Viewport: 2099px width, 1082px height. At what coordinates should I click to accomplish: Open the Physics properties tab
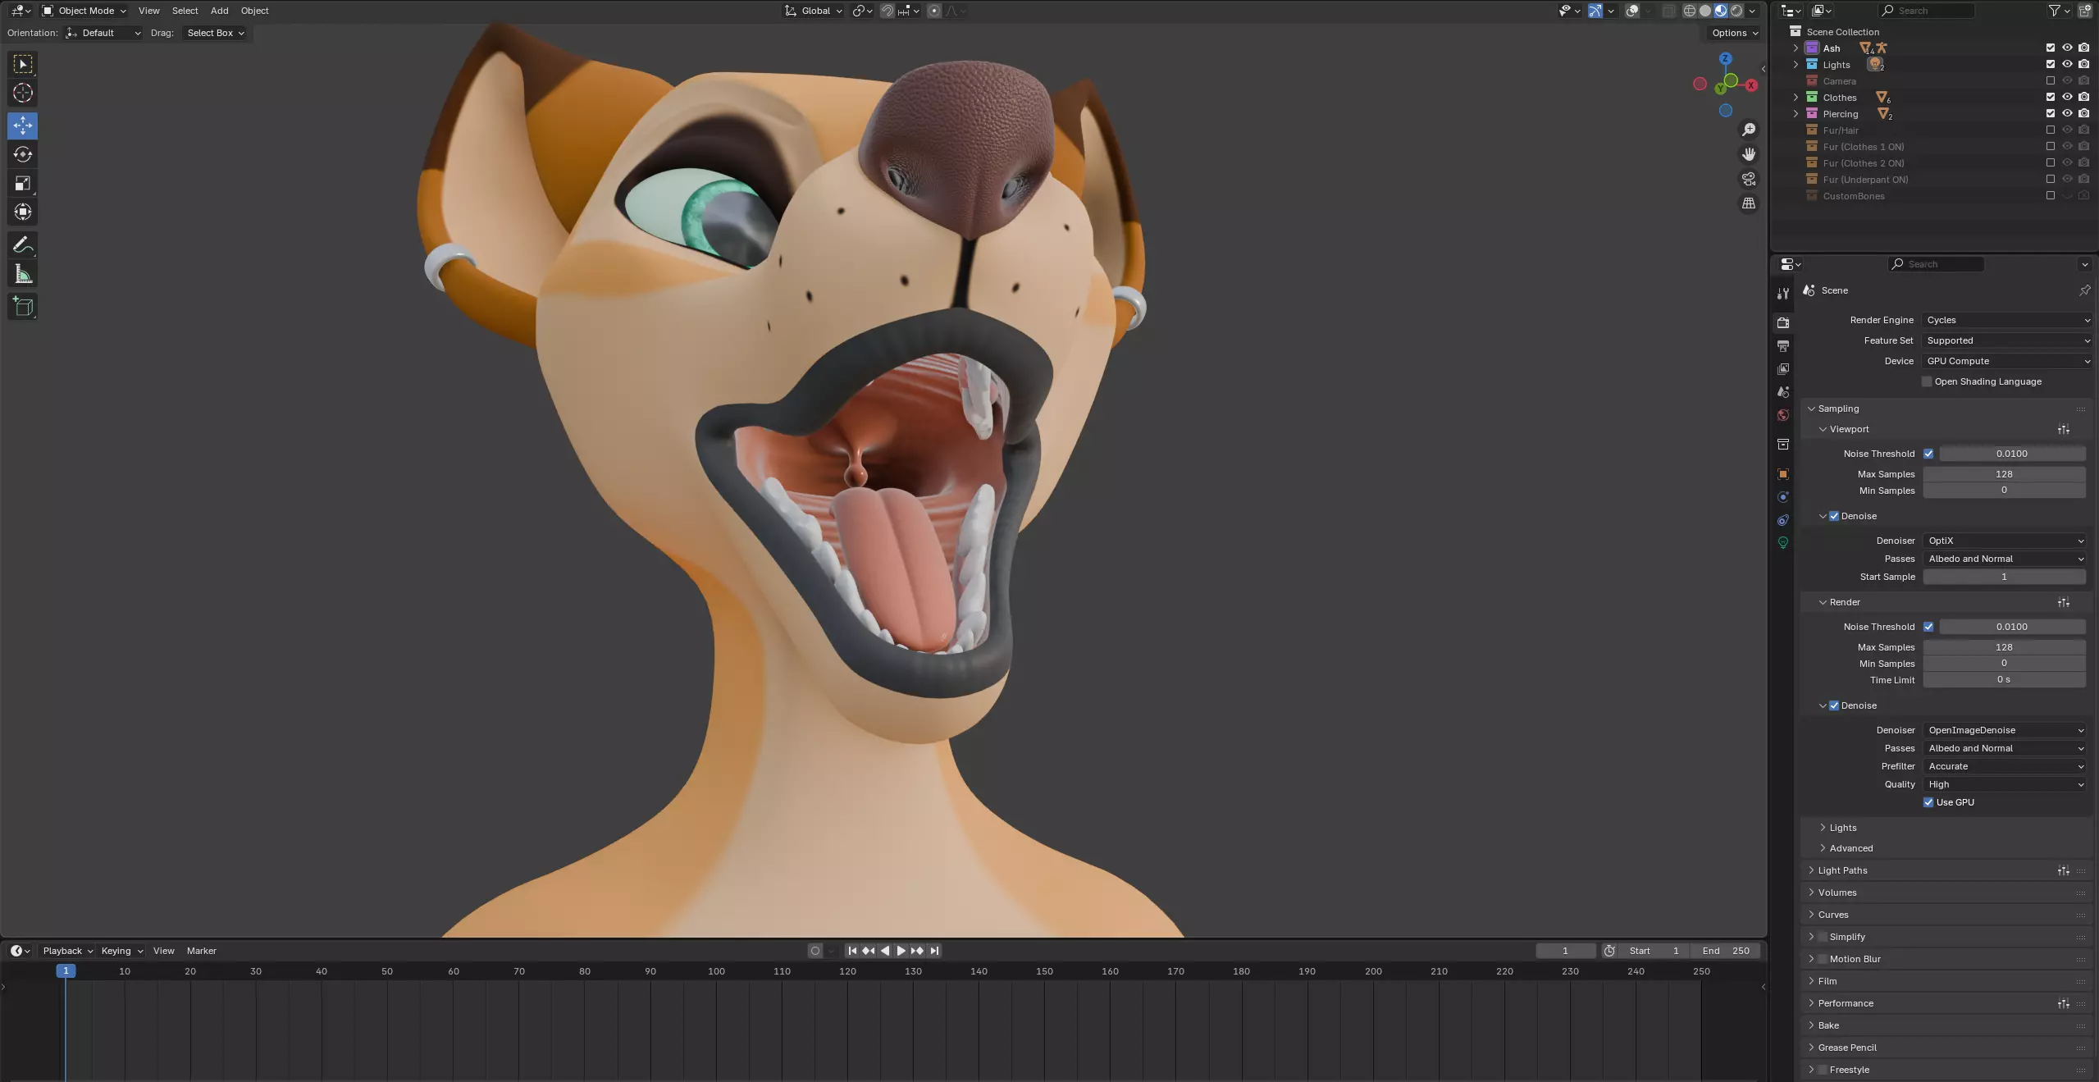click(1783, 497)
